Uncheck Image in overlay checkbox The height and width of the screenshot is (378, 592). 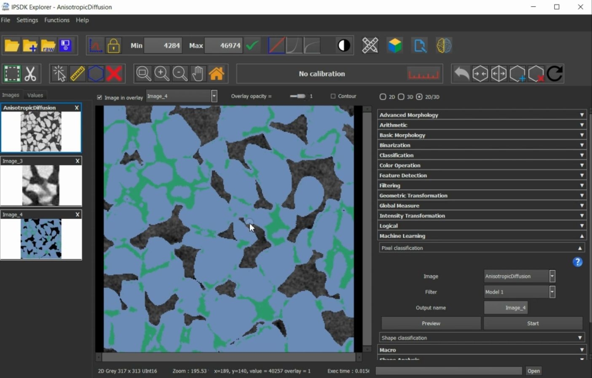point(100,97)
